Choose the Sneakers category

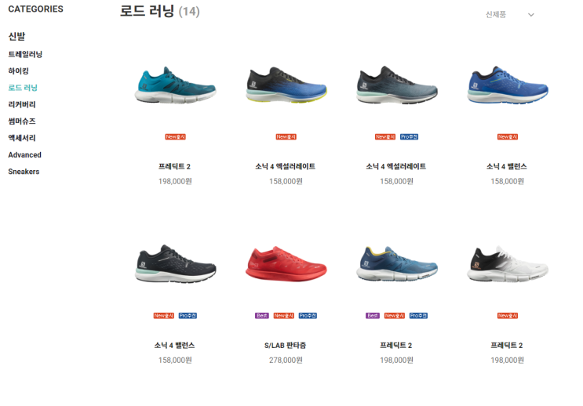[24, 172]
